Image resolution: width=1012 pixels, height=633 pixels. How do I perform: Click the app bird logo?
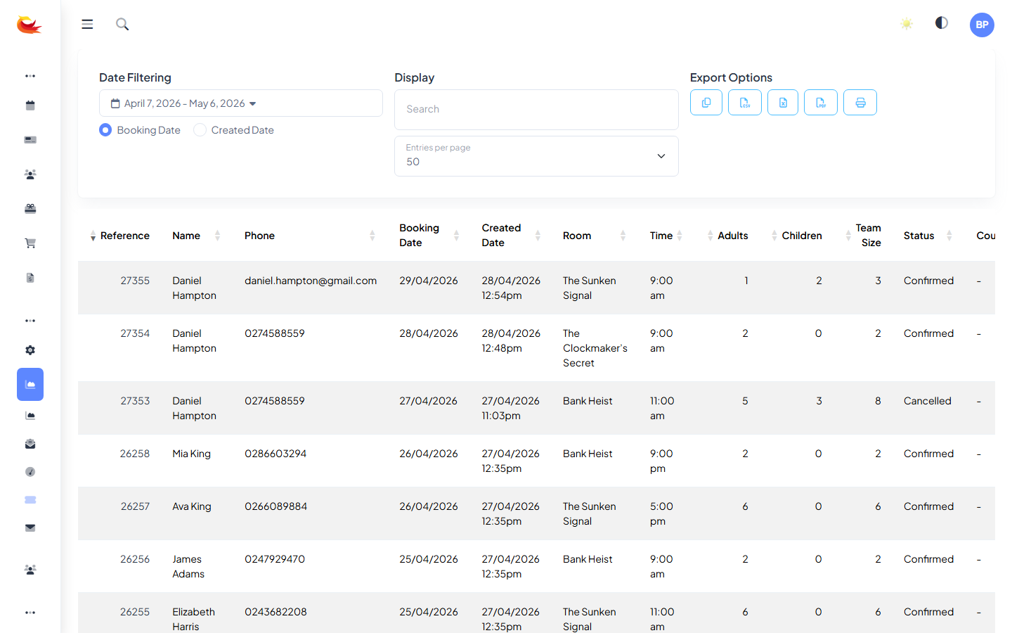click(x=30, y=25)
